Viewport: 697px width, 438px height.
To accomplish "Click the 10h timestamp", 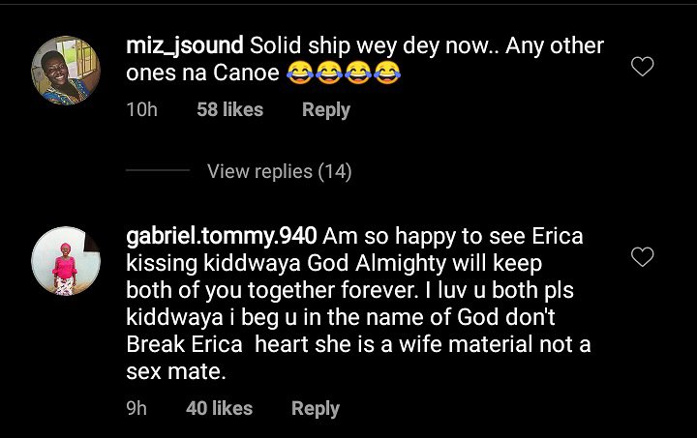I will [141, 110].
